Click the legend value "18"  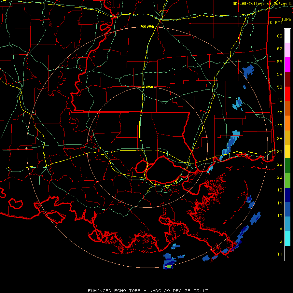[280, 190]
